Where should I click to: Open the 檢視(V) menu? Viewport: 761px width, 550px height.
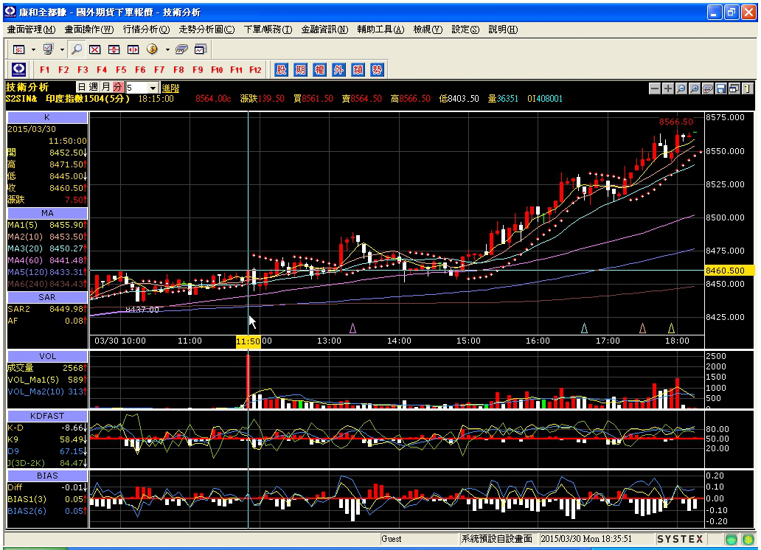(x=428, y=29)
